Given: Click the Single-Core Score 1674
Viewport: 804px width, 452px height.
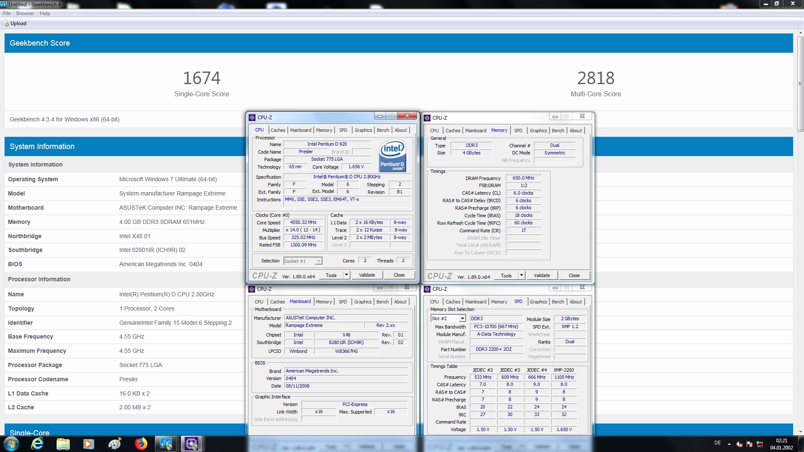Looking at the screenshot, I should pos(201,78).
